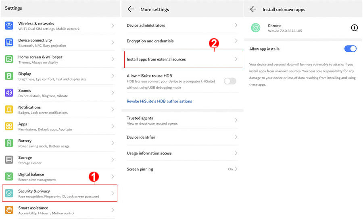
Task: Expand Screen pinning chevron
Action: [x=236, y=169]
